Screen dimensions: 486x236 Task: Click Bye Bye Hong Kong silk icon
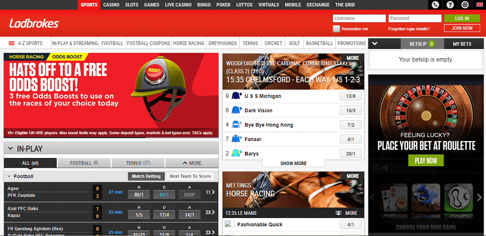(237, 125)
